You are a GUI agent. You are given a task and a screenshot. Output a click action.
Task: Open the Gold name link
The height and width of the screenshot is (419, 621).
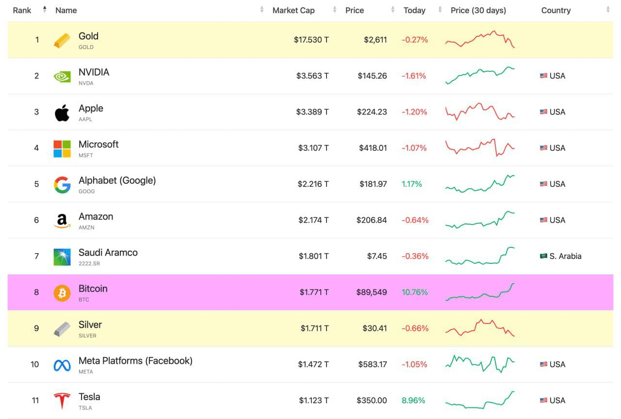[88, 36]
